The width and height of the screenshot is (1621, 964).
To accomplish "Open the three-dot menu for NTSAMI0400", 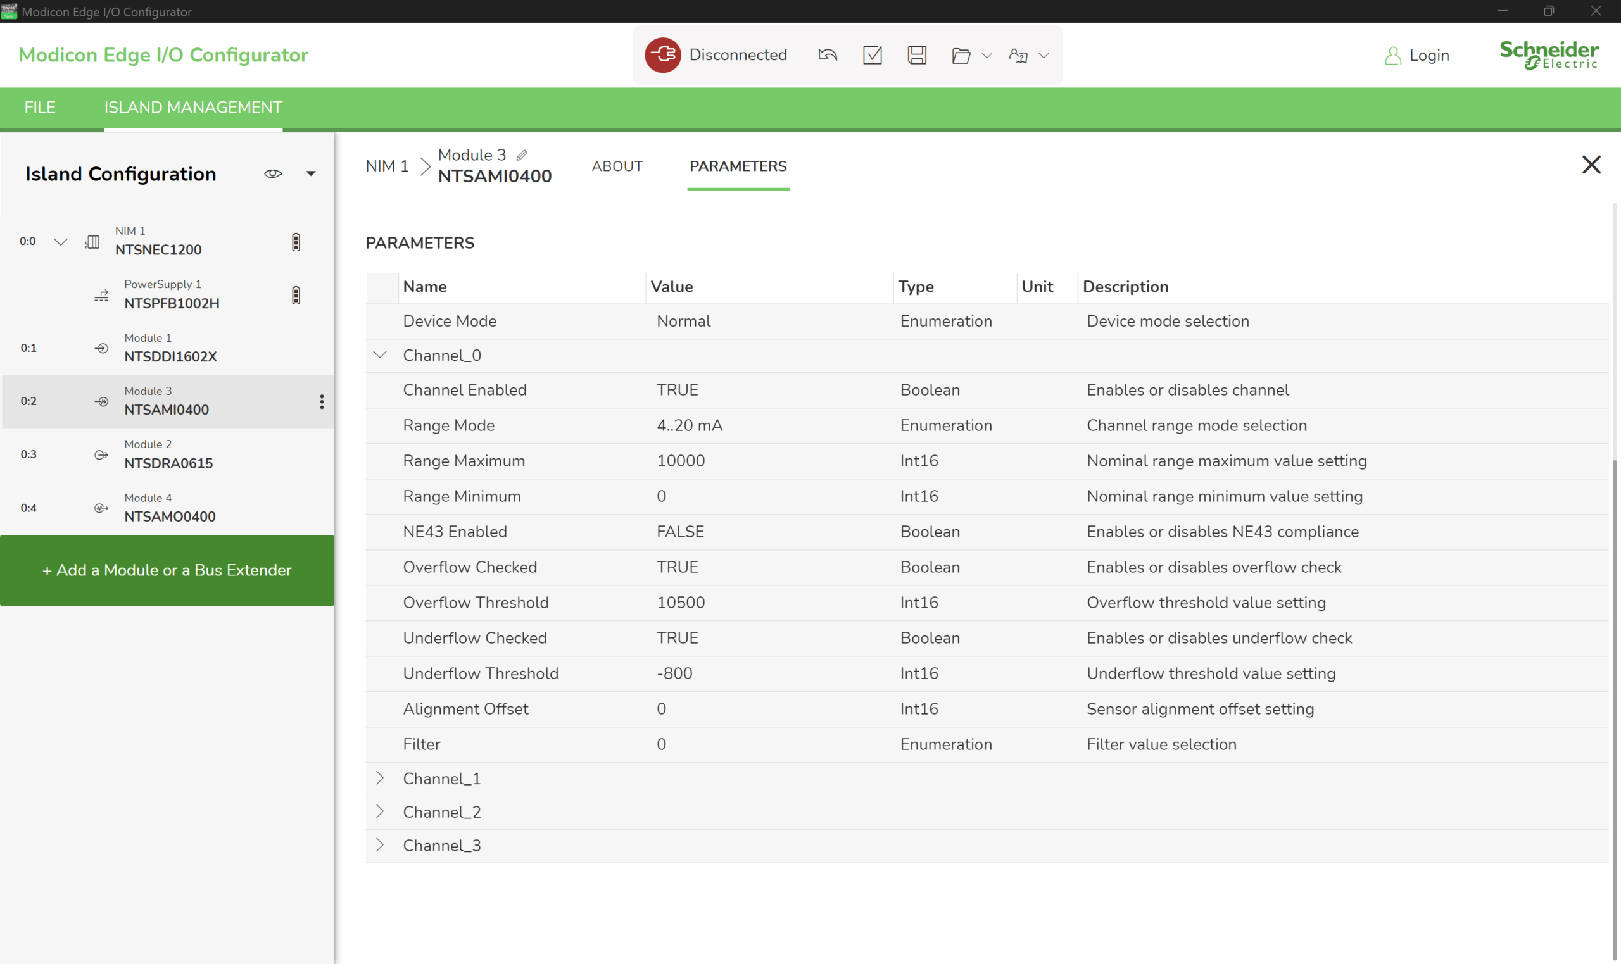I will pos(322,401).
